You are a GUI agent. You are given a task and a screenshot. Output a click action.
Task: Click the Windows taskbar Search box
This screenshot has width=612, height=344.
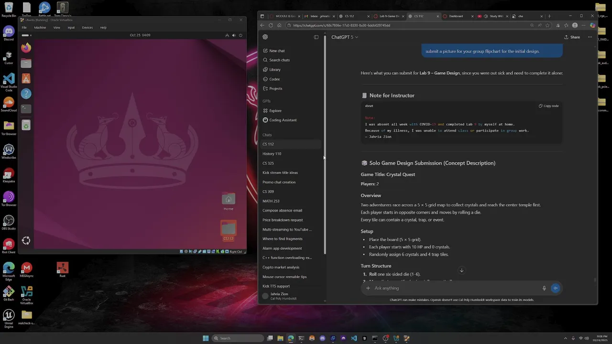click(238, 338)
